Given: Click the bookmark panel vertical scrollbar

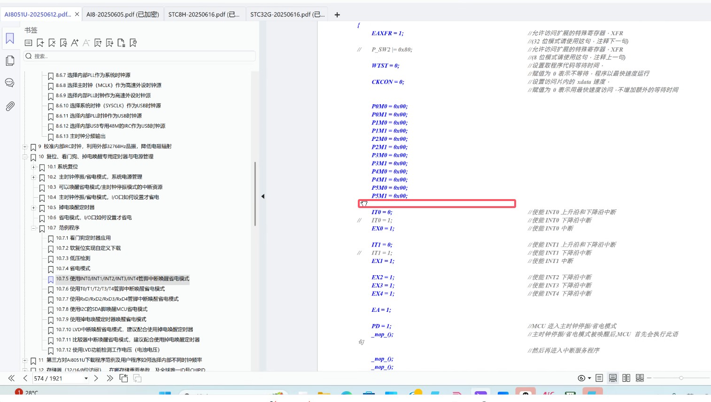Looking at the screenshot, I should tap(255, 193).
